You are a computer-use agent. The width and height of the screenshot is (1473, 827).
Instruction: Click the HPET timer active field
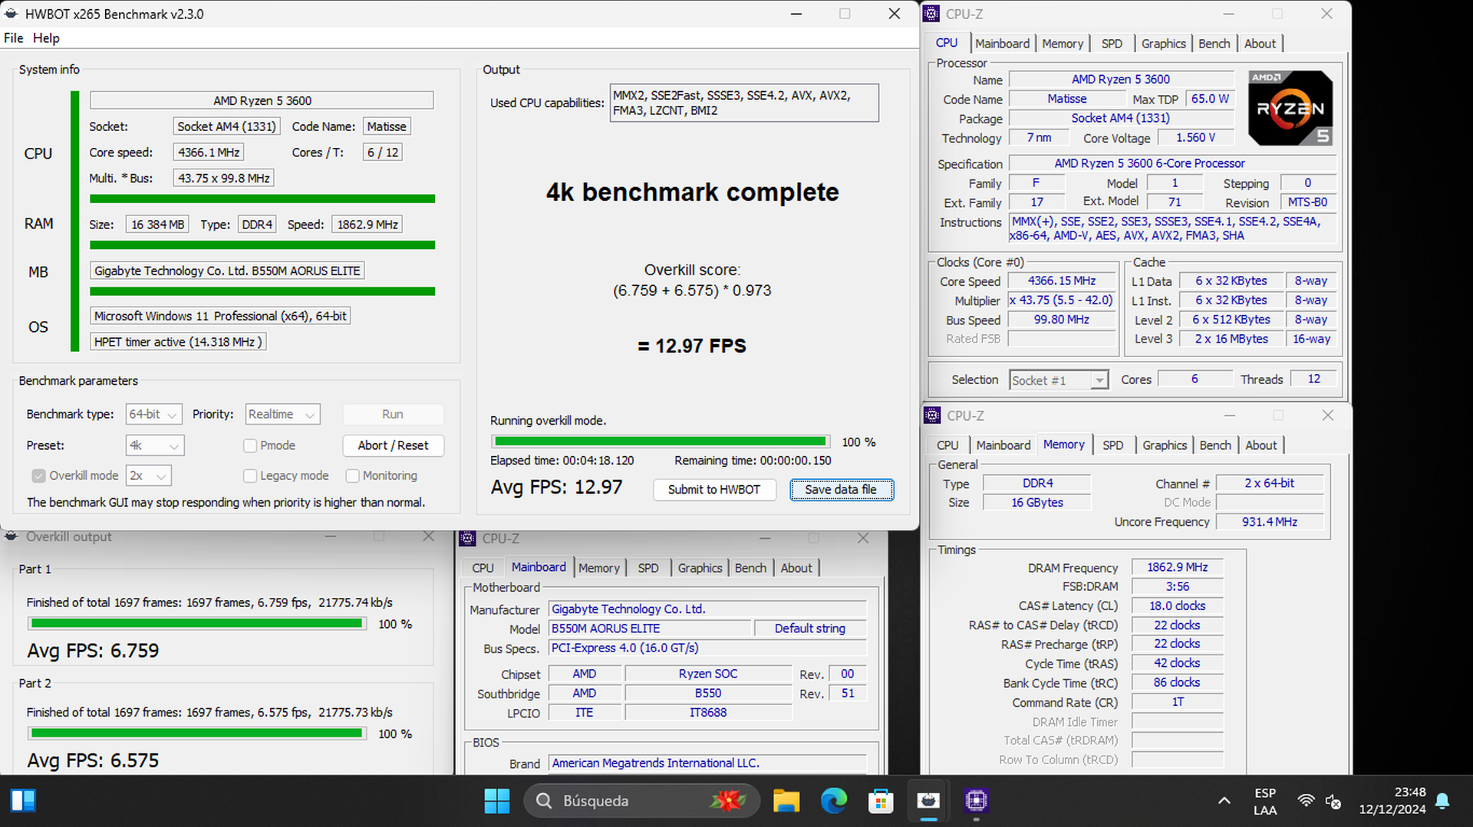tap(178, 342)
